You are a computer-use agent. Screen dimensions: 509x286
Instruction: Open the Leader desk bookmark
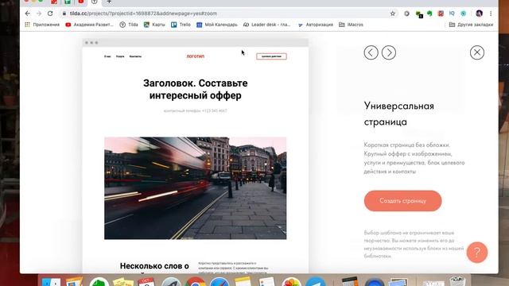pyautogui.click(x=267, y=25)
